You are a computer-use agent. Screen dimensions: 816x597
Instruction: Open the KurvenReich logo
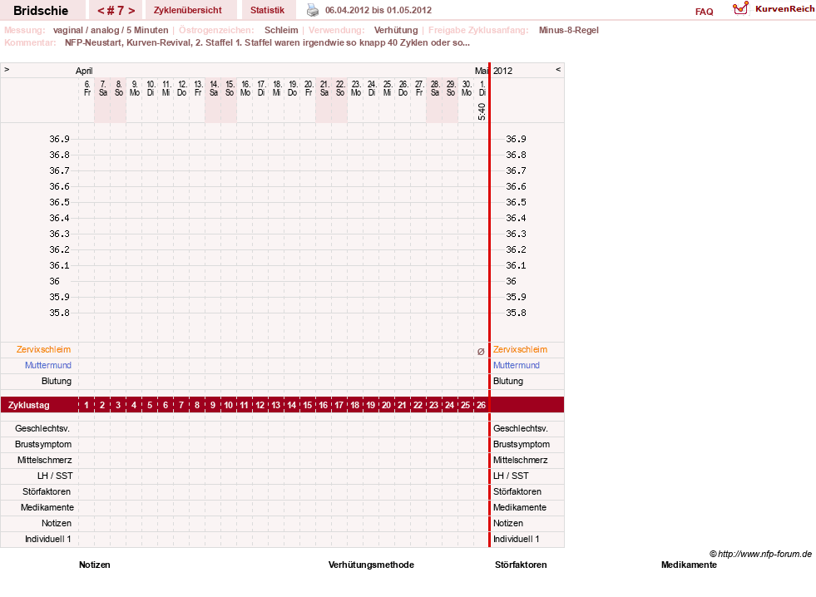774,9
